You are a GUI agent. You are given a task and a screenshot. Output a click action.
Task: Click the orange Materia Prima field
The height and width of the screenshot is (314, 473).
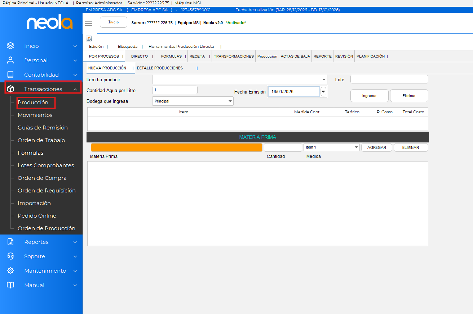176,147
